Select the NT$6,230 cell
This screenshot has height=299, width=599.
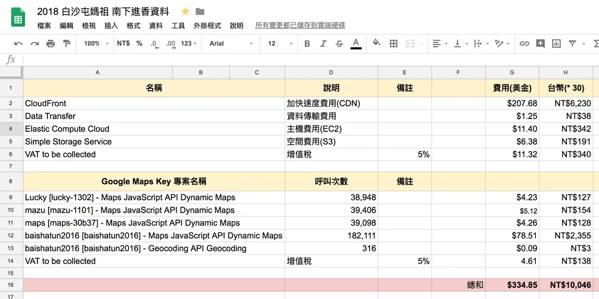566,103
